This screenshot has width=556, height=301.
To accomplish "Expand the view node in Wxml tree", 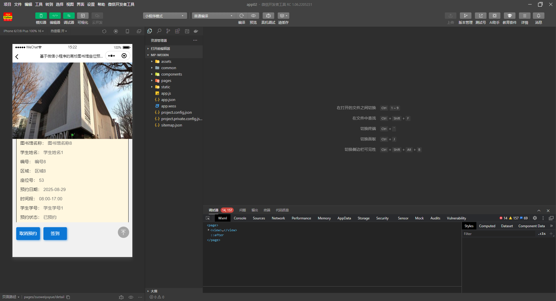I will pyautogui.click(x=209, y=230).
